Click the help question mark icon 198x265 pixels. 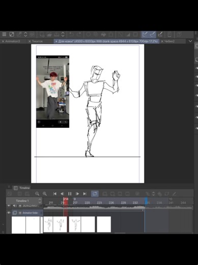tap(179, 35)
